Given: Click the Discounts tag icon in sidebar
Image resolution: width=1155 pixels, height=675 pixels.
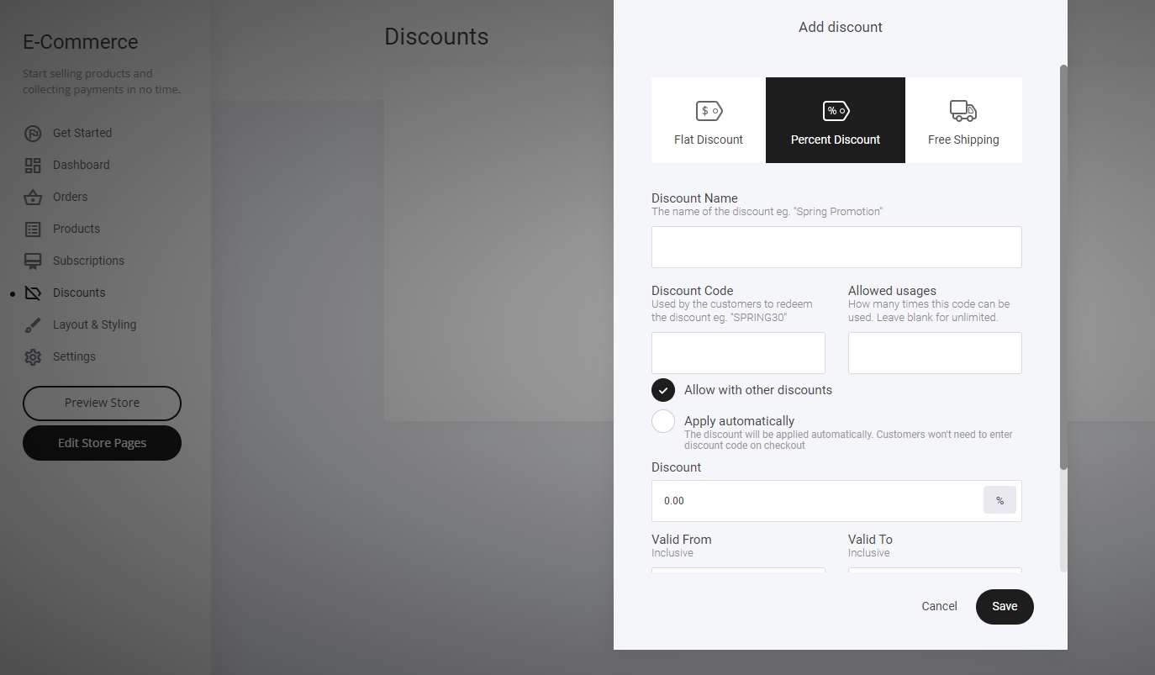Looking at the screenshot, I should (x=33, y=293).
